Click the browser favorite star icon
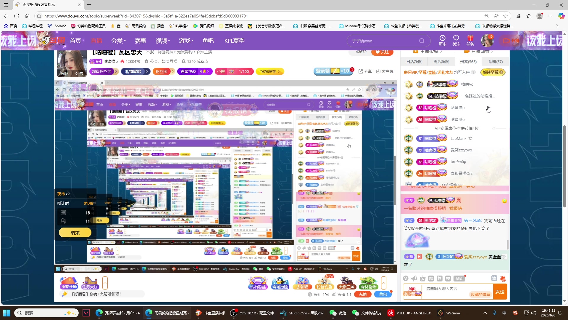Image resolution: width=568 pixels, height=320 pixels. click(506, 16)
